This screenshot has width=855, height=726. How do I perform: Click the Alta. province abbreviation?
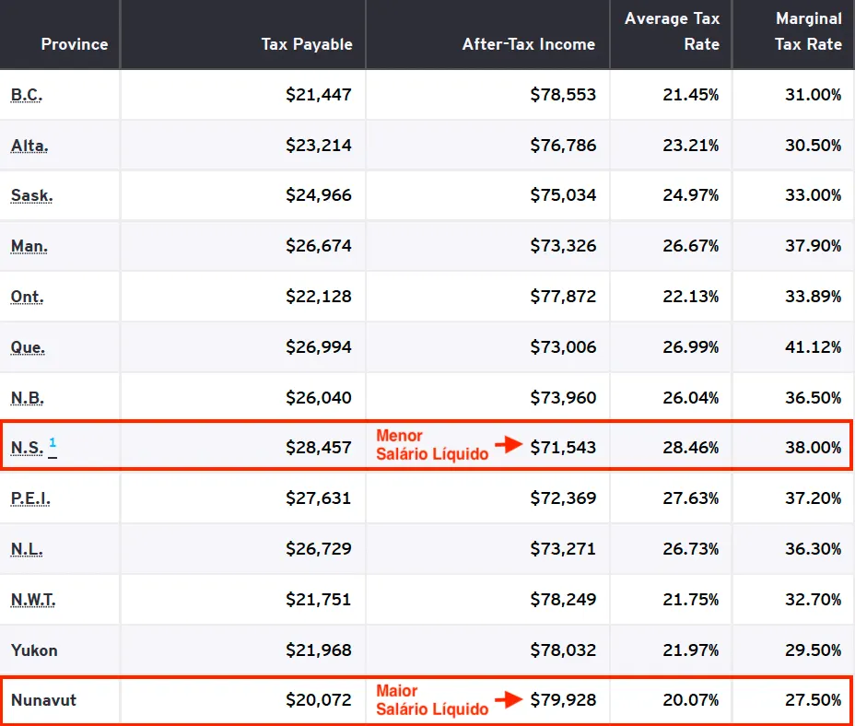(x=29, y=146)
